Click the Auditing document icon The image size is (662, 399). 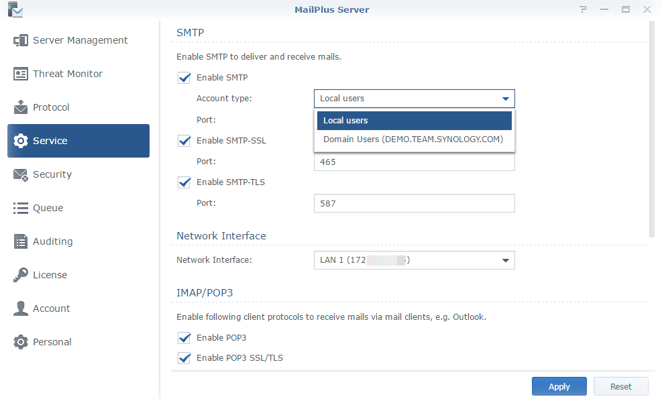coord(21,241)
